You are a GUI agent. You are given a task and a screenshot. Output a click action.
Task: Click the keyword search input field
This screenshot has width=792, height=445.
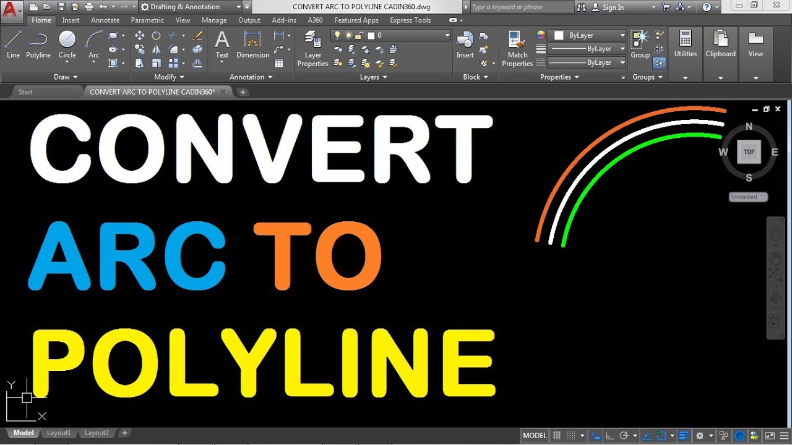coord(522,7)
